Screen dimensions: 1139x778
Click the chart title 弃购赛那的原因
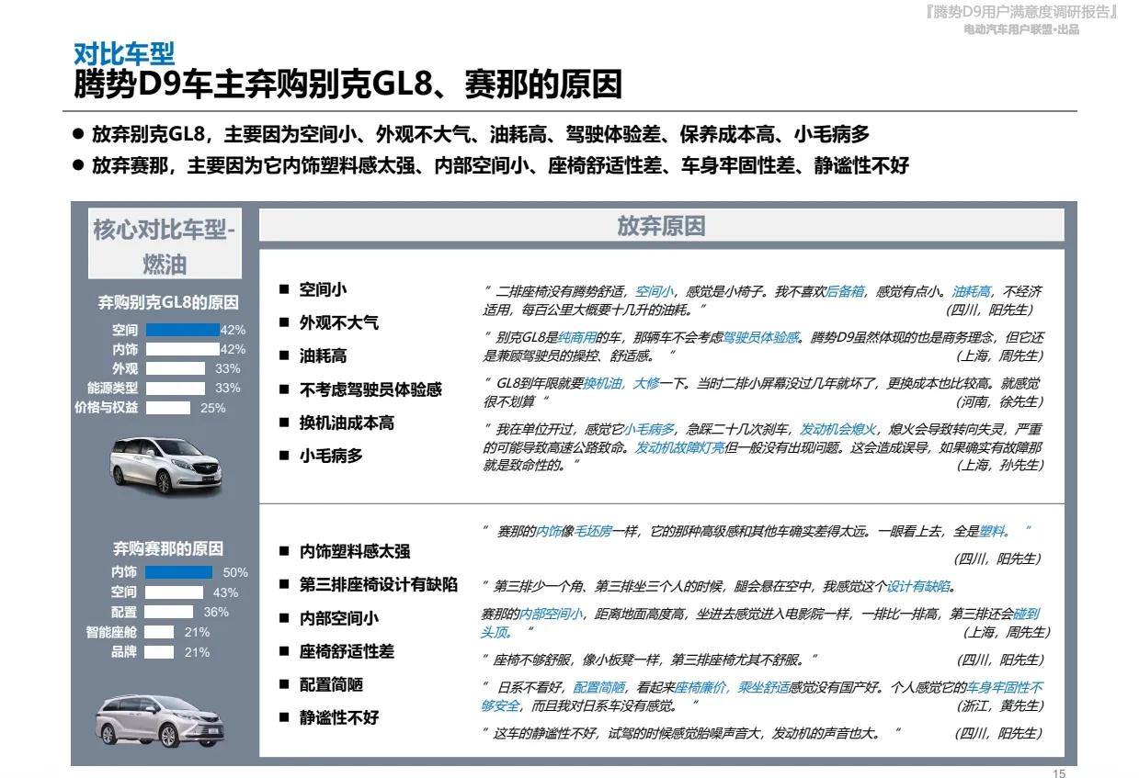click(x=168, y=548)
